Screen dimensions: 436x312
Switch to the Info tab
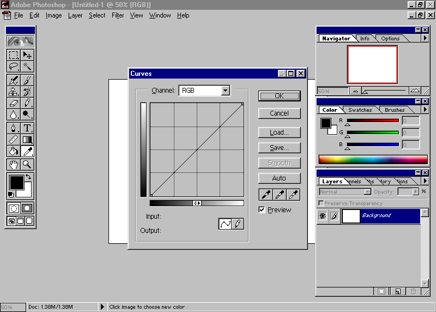point(365,38)
